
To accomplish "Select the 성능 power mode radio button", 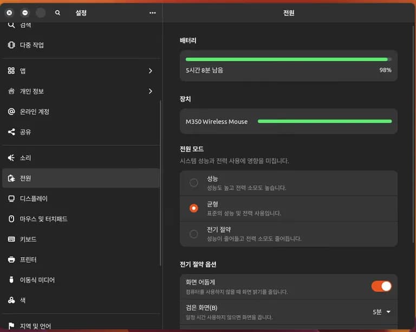I will click(x=193, y=183).
